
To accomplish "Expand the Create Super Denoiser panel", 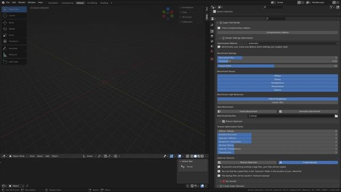I will click(218, 186).
